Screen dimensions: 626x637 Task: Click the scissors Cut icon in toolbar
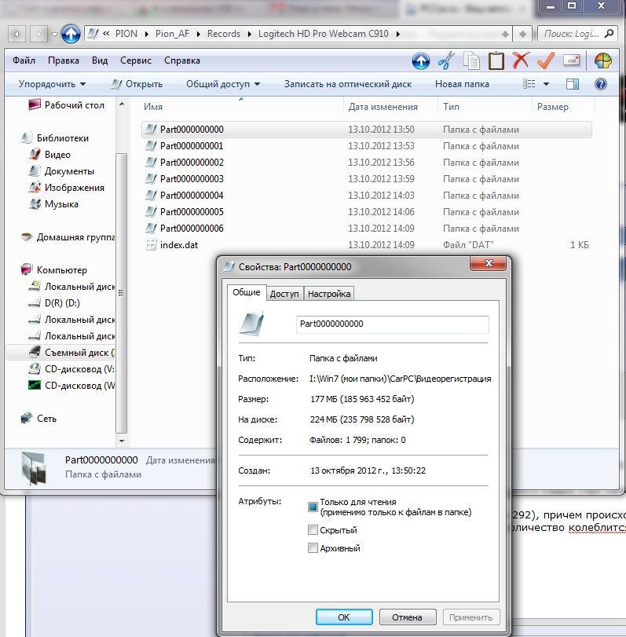coord(446,60)
